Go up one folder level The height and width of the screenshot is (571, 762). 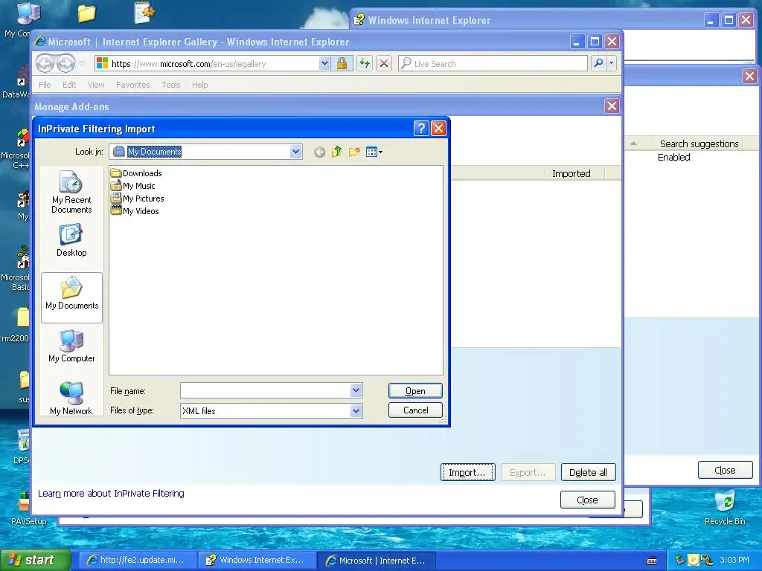(x=337, y=152)
